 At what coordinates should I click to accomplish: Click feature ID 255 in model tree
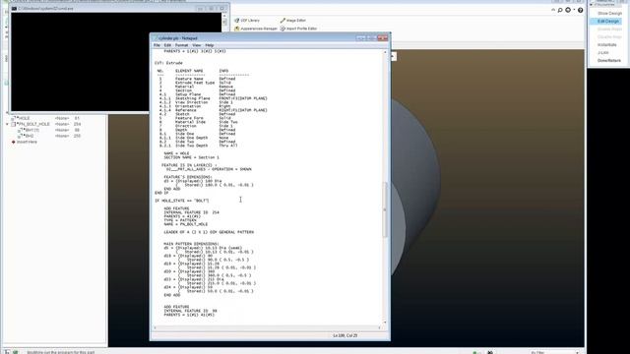pyautogui.click(x=77, y=136)
